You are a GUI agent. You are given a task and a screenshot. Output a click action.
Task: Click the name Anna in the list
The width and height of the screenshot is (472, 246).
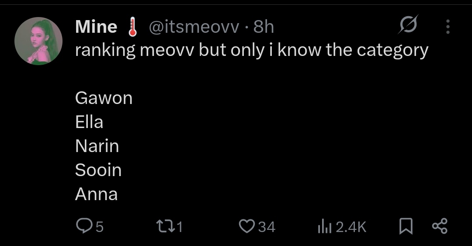click(96, 194)
